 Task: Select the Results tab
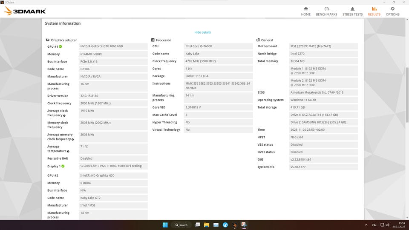[374, 11]
